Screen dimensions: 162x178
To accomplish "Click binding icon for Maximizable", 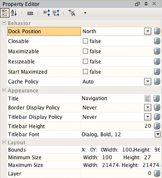I will point(157,51).
